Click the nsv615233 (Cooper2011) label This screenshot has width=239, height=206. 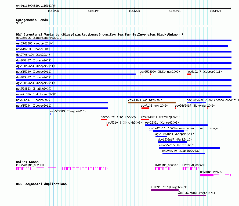point(34,49)
